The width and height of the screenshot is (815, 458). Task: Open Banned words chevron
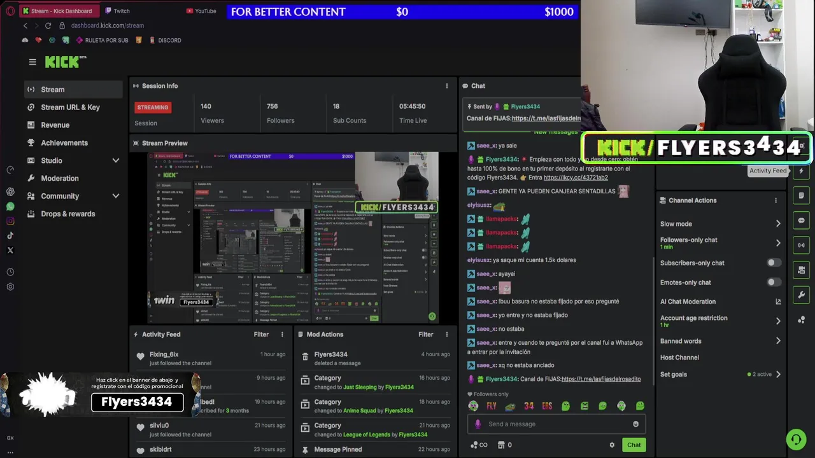777,341
